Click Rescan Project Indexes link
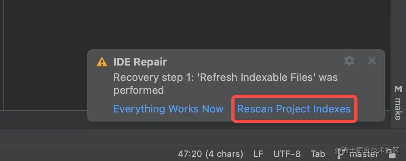This screenshot has width=406, height=161. 294,109
